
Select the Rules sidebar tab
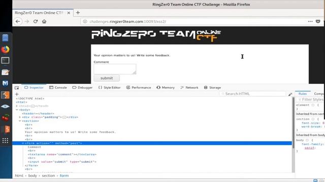click(303, 94)
